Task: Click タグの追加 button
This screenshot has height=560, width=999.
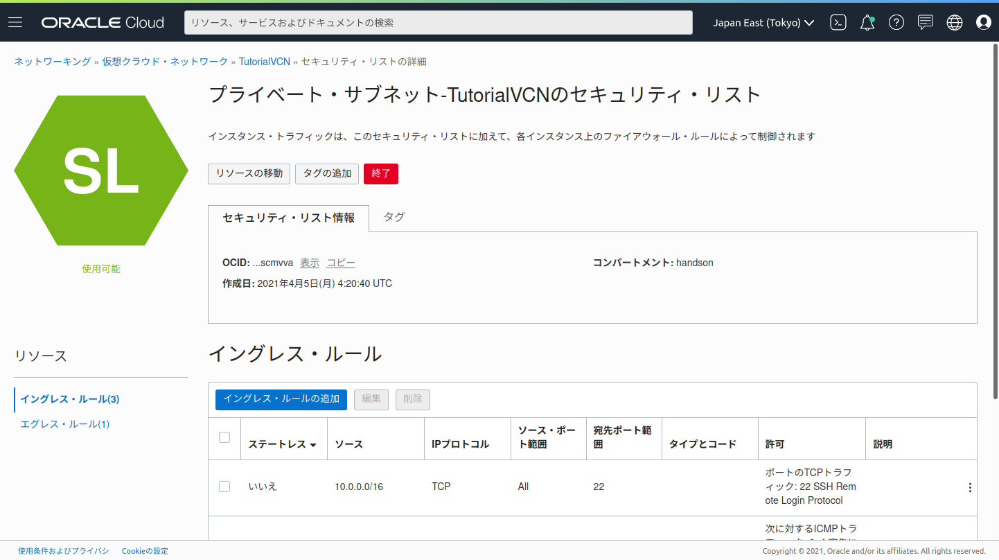Action: (x=327, y=174)
